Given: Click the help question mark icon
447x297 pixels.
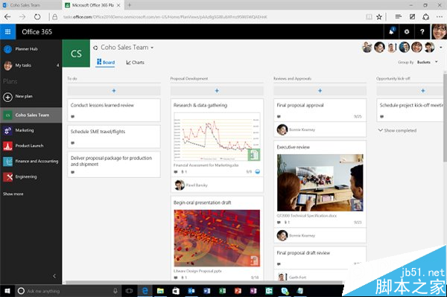Looking at the screenshot, I should [x=422, y=31].
